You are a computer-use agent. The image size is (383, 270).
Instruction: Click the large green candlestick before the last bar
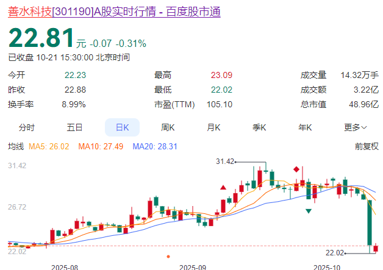(x=370, y=222)
